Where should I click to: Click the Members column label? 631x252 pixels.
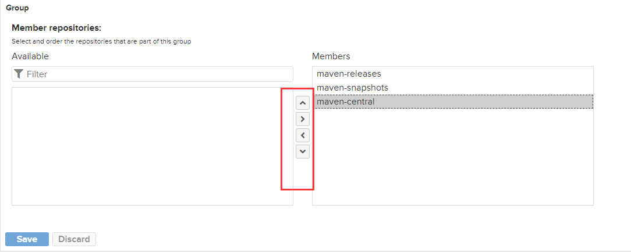(331, 56)
